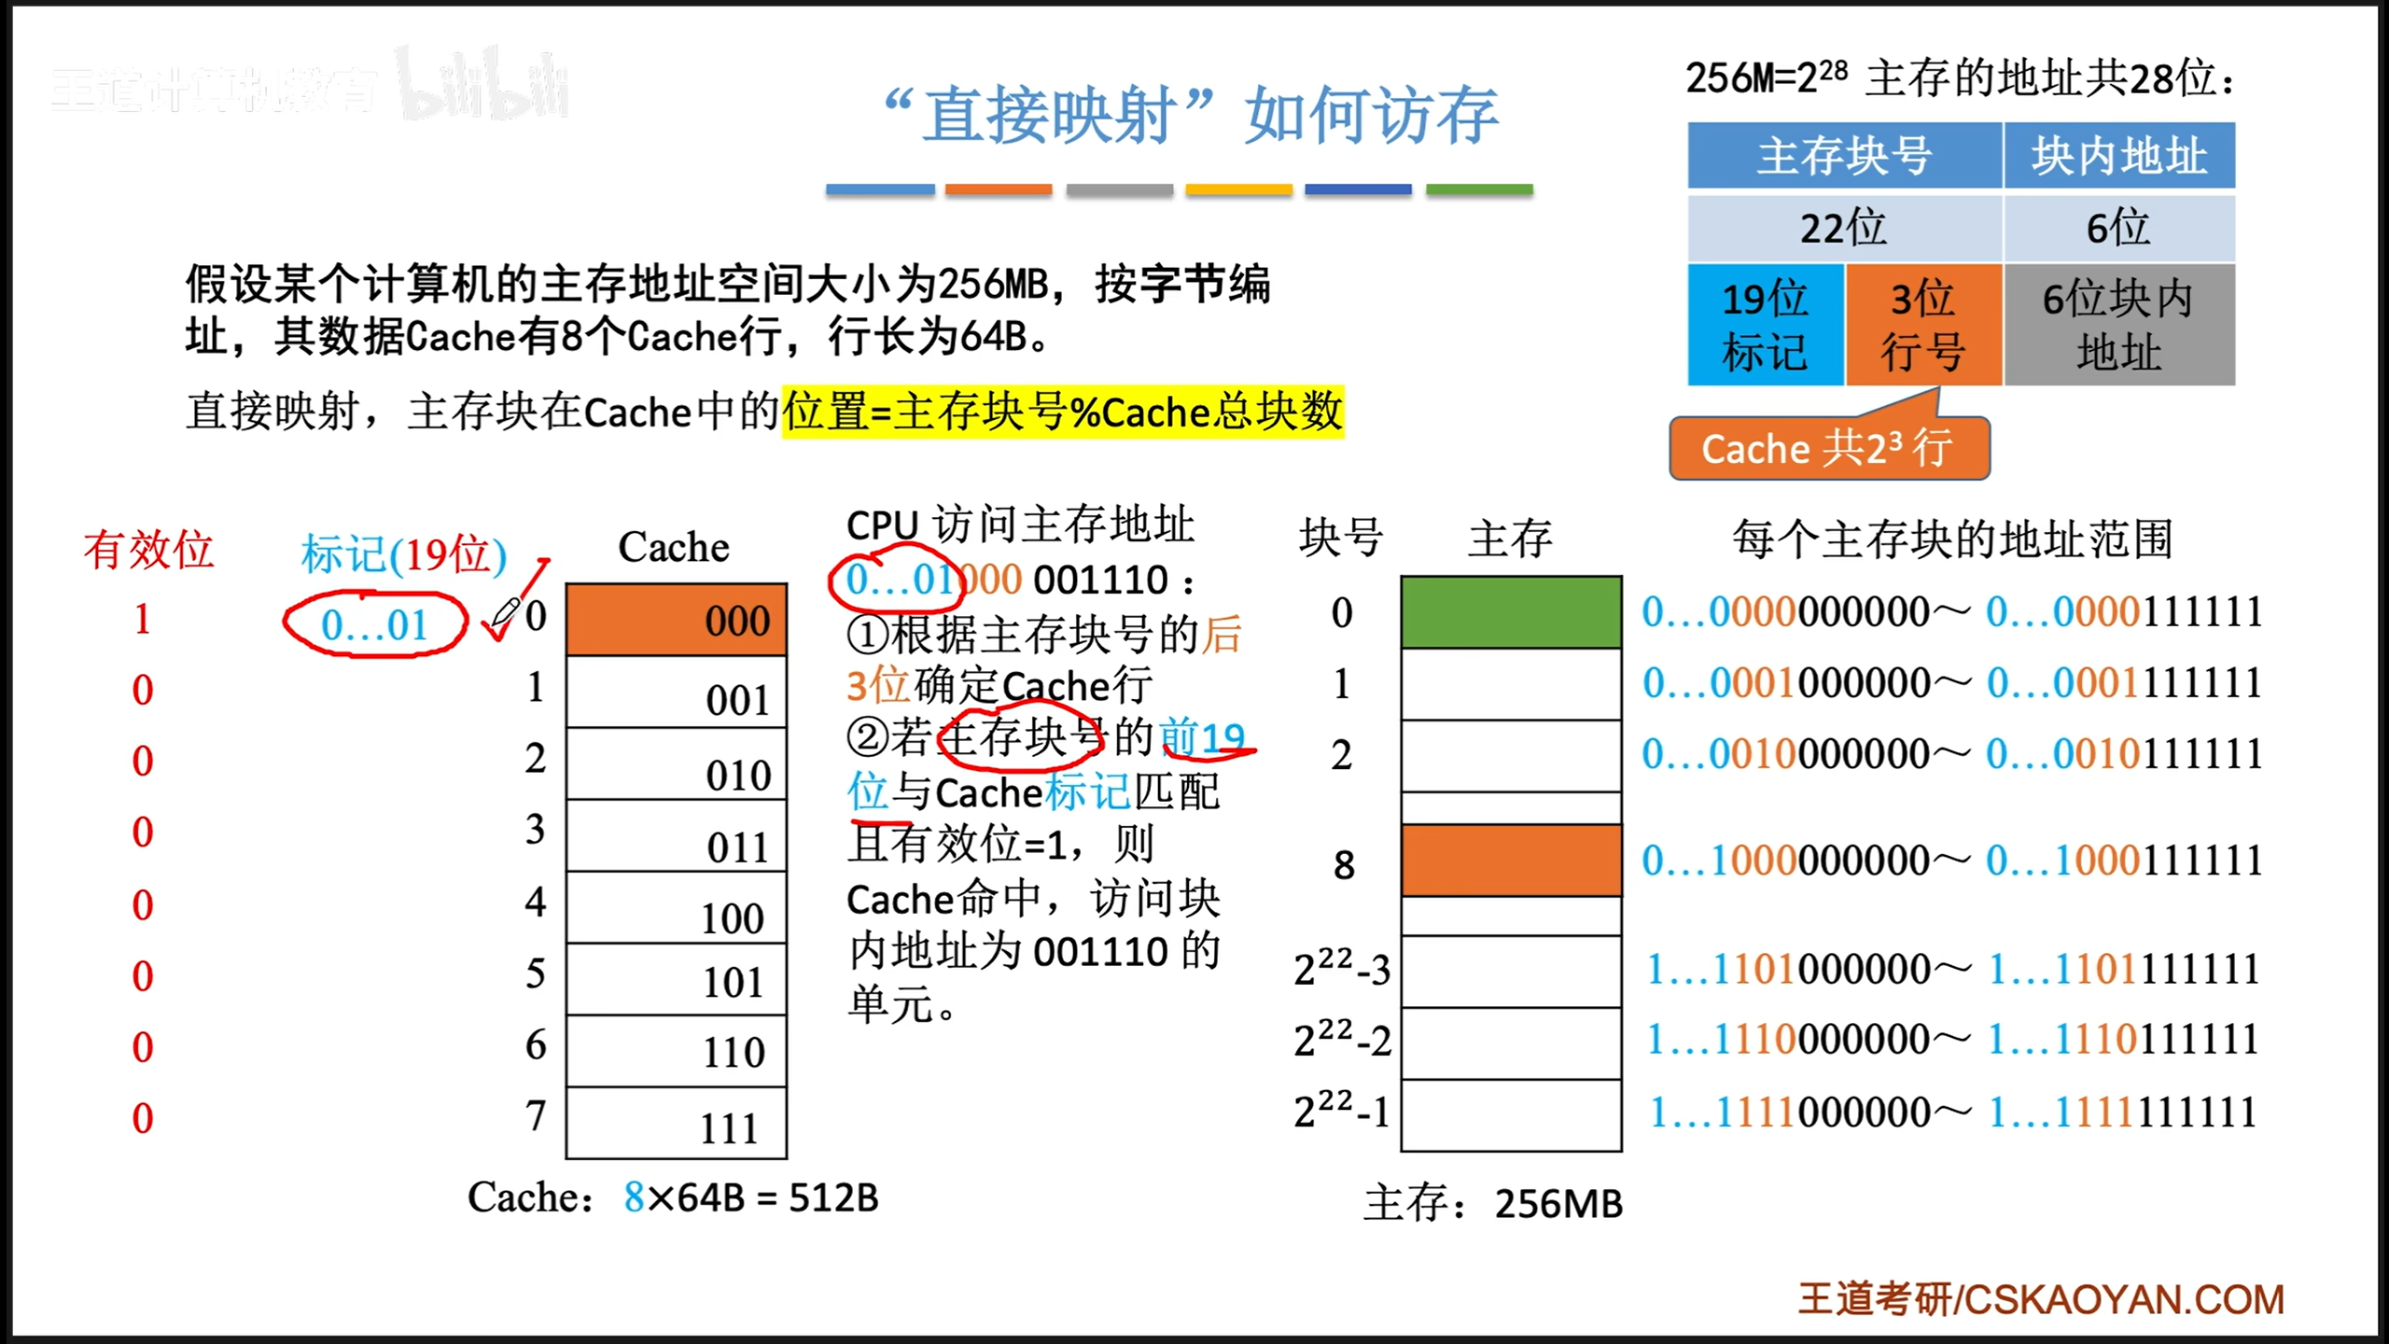Click Cache row 001
Screen dimensions: 2389x1344
677,693
